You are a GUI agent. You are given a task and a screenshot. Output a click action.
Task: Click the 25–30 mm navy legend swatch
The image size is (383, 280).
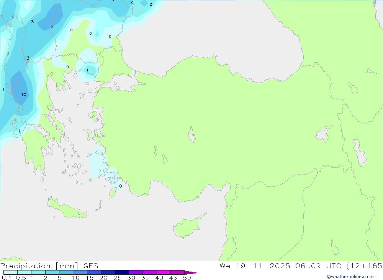[x=122, y=272]
